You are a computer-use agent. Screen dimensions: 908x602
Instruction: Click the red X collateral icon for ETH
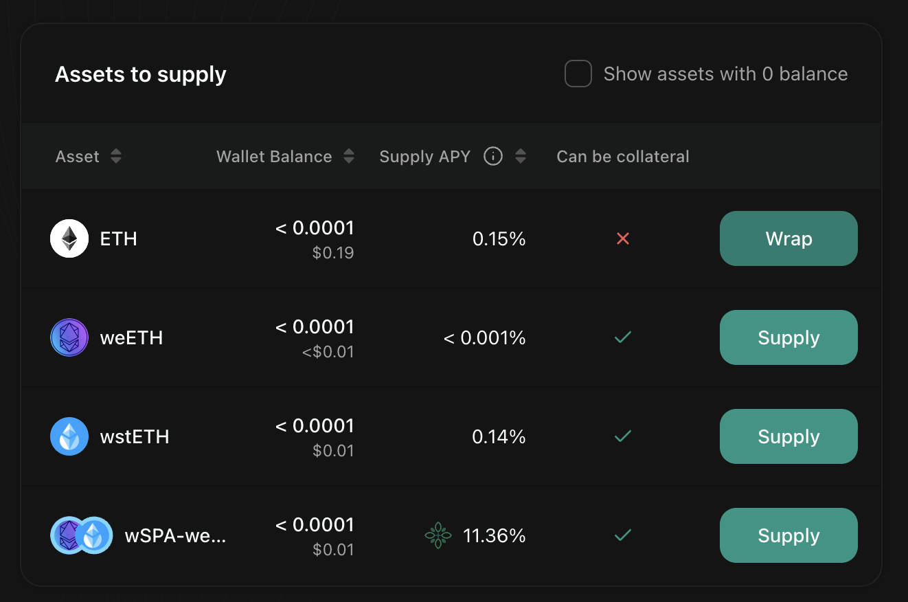click(x=623, y=238)
